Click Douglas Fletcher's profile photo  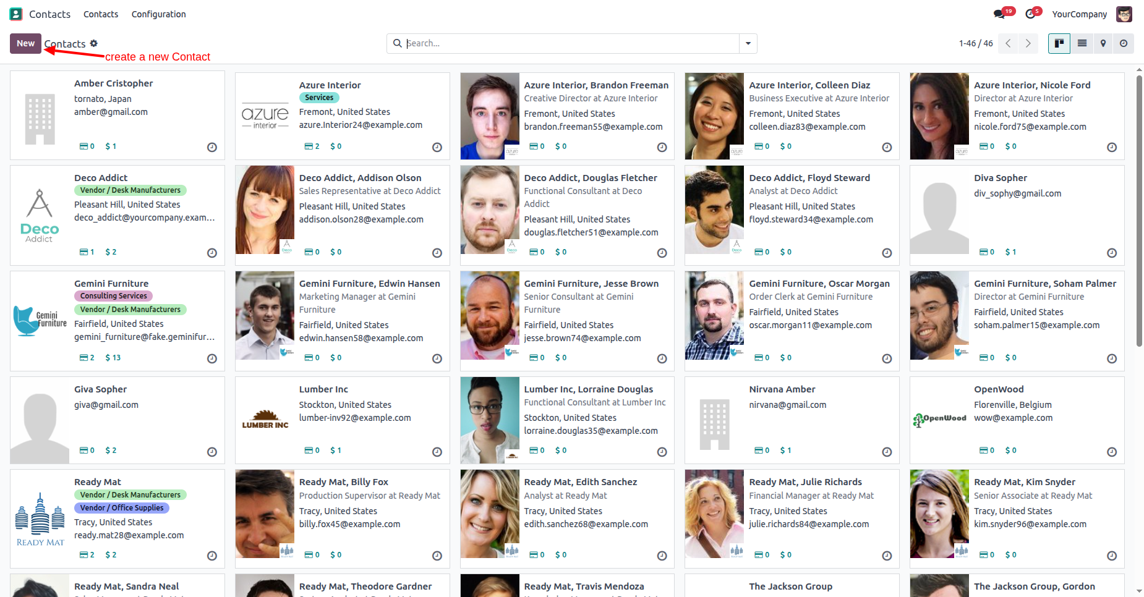[x=490, y=210]
